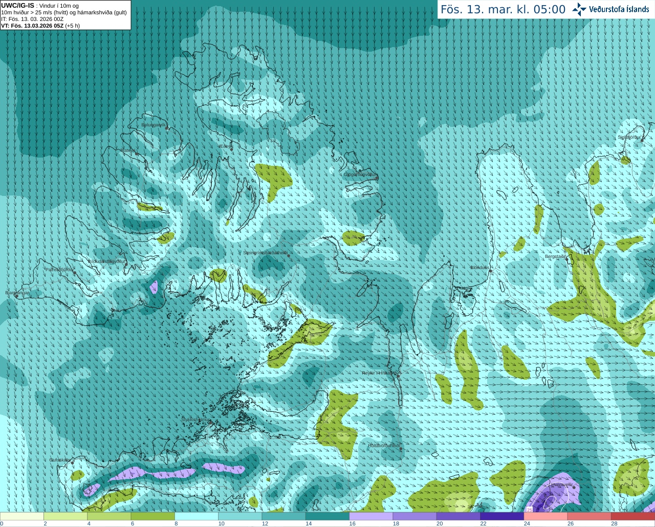Pick the 6–8 m/s olive green legend swatch
Viewport: 655px width, 527px height.
coord(152,516)
